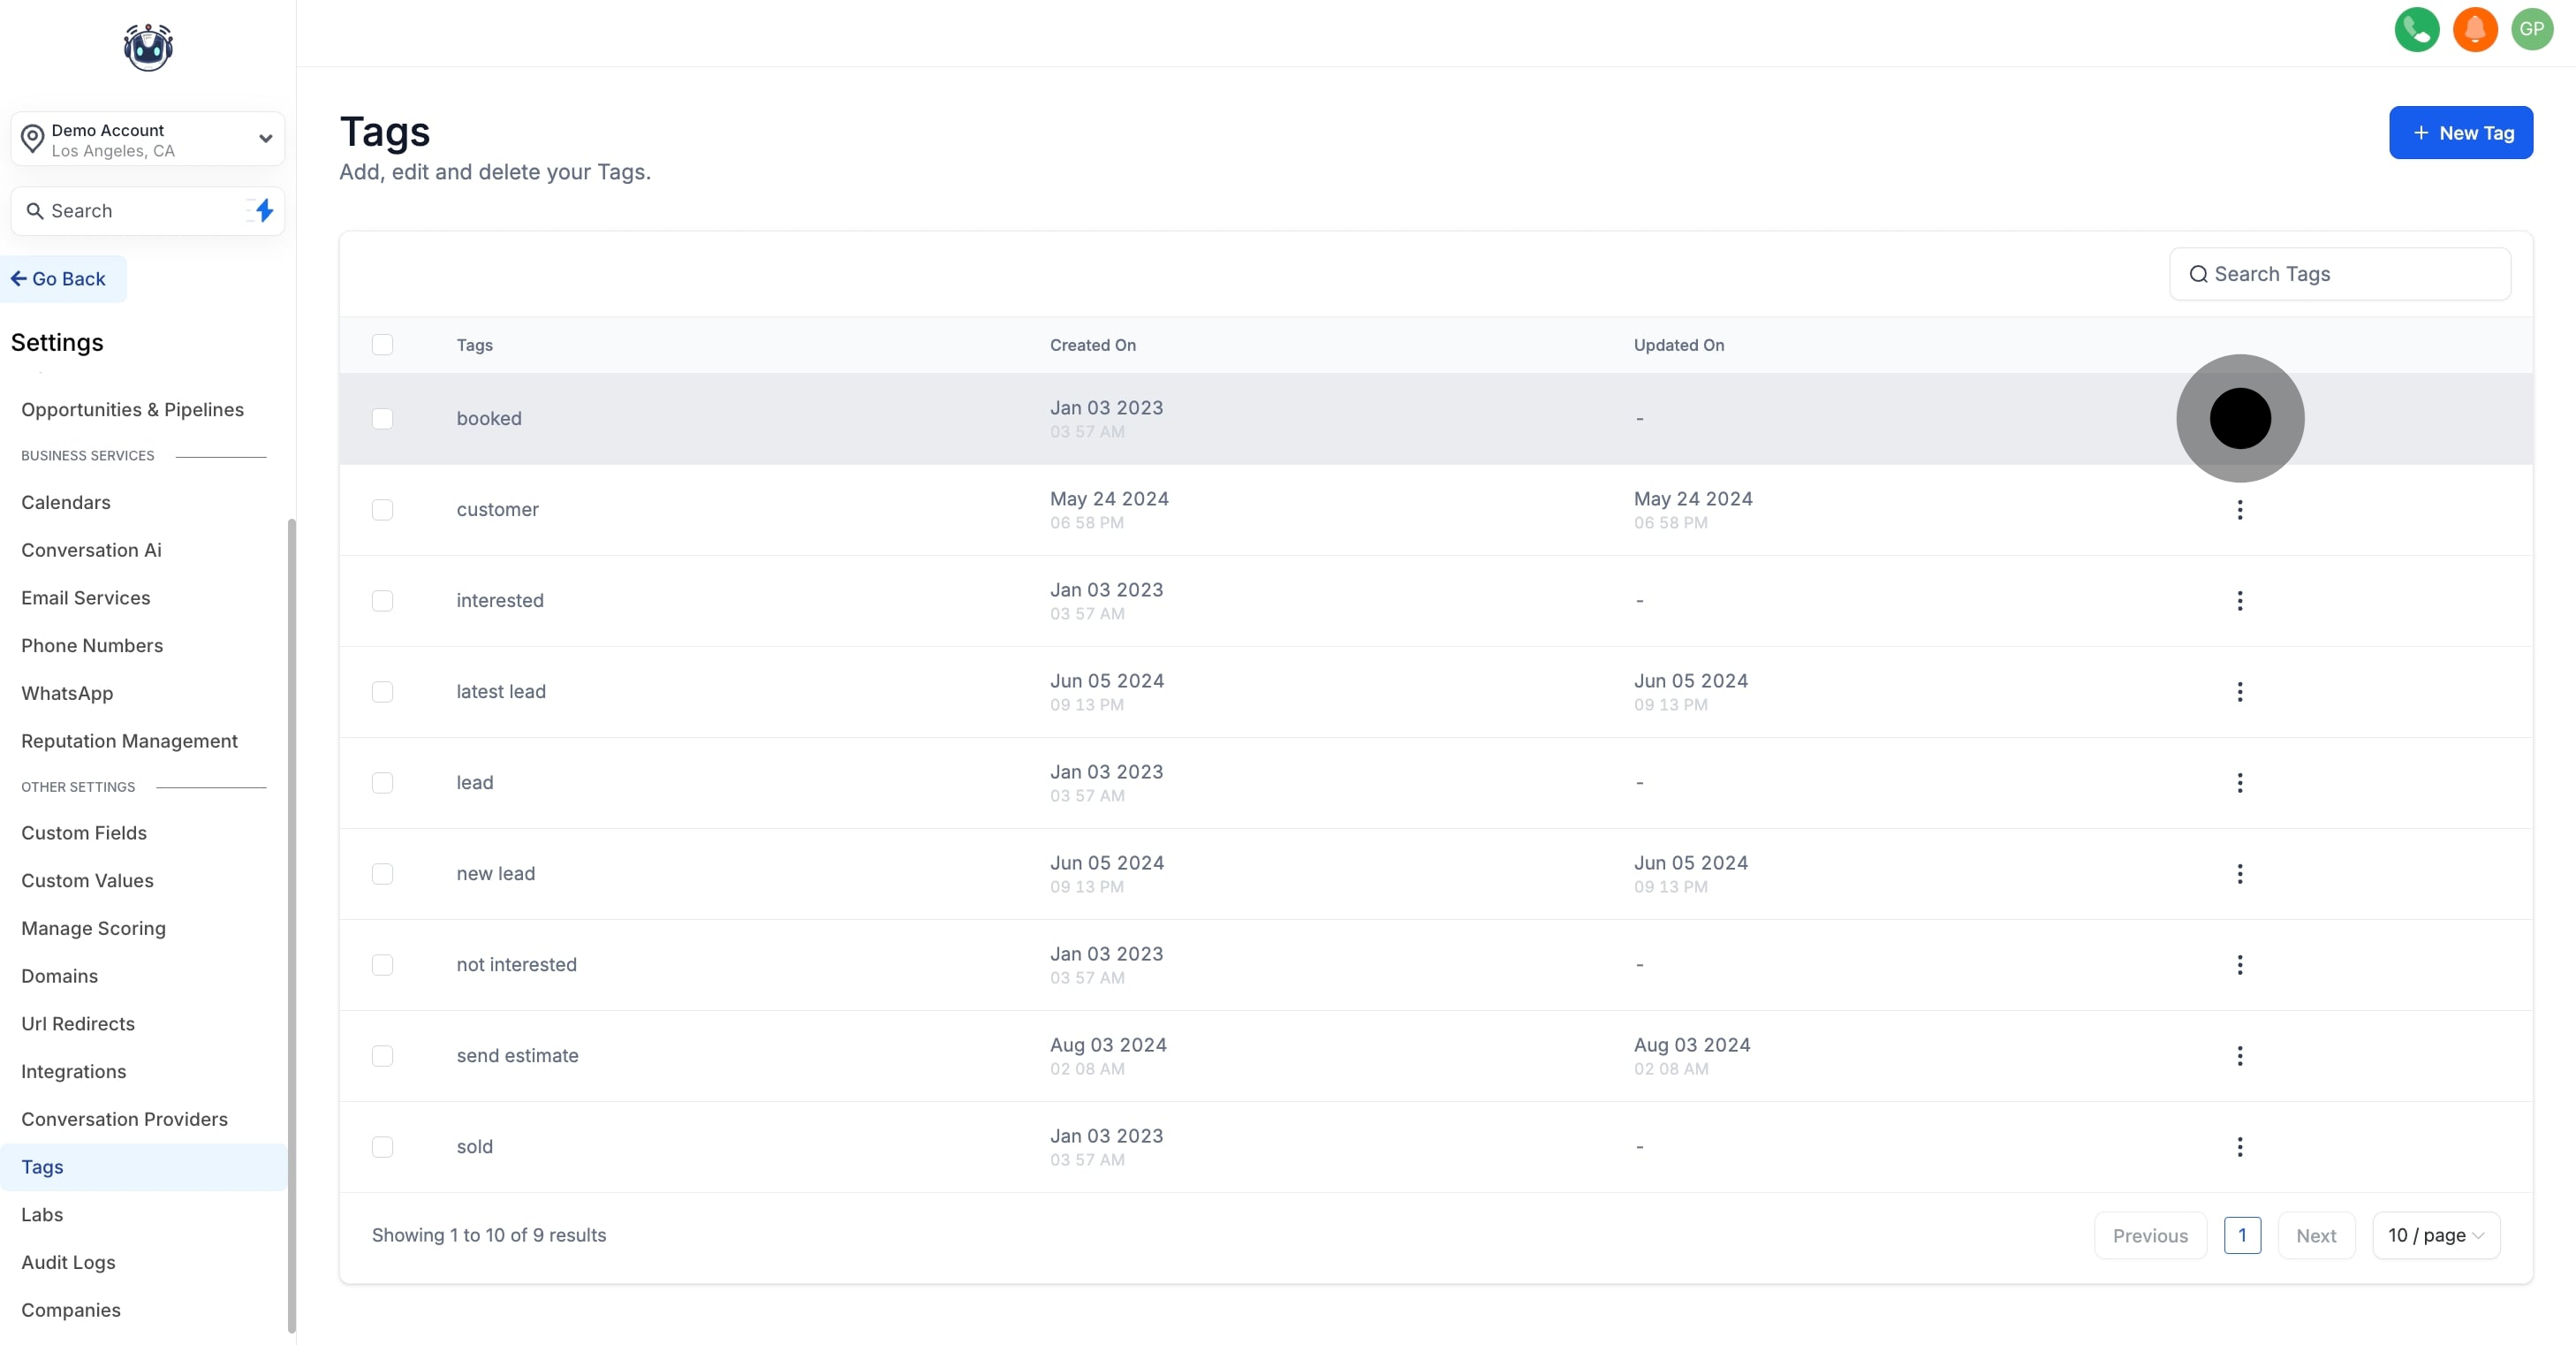Go to Audit Logs settings
Screen dimensions: 2576x1345
click(68, 1262)
